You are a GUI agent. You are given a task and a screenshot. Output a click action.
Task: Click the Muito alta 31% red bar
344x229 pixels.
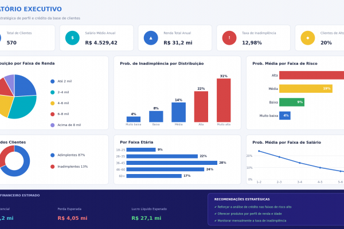pos(224,100)
